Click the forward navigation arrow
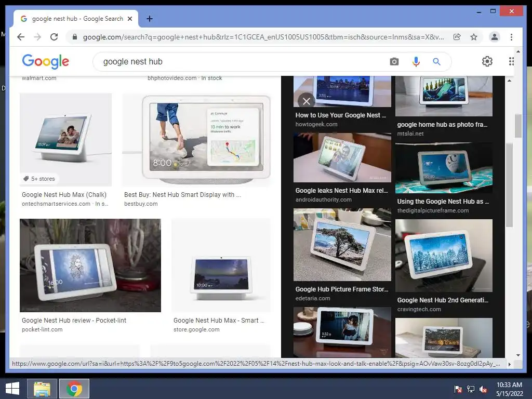 (x=37, y=37)
